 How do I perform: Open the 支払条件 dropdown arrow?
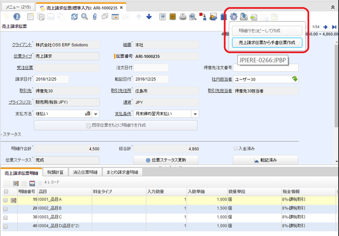[x=195, y=114]
